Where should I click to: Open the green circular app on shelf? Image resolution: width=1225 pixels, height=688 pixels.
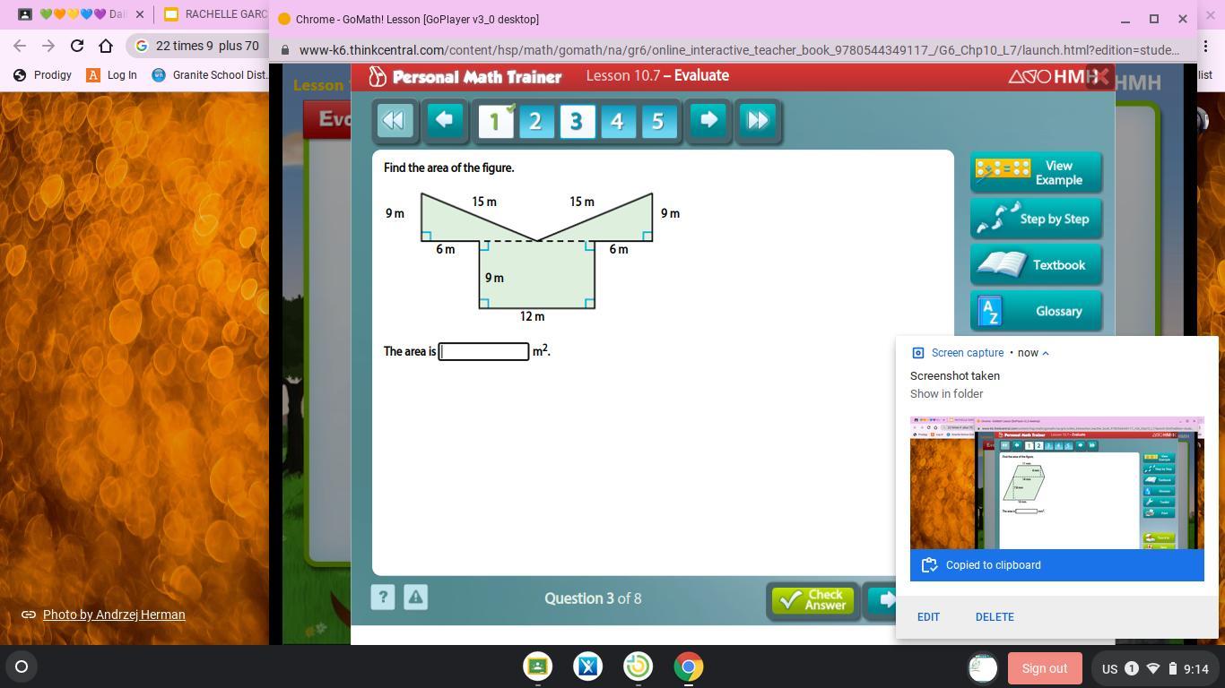639,666
